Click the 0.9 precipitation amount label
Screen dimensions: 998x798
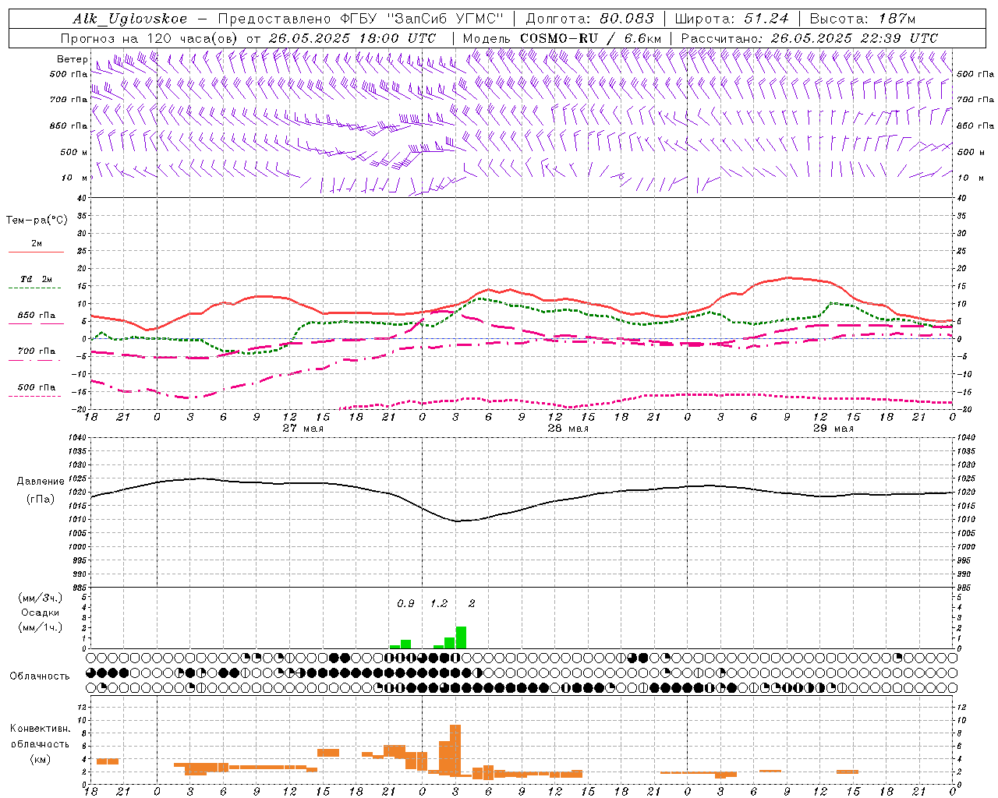coord(405,604)
